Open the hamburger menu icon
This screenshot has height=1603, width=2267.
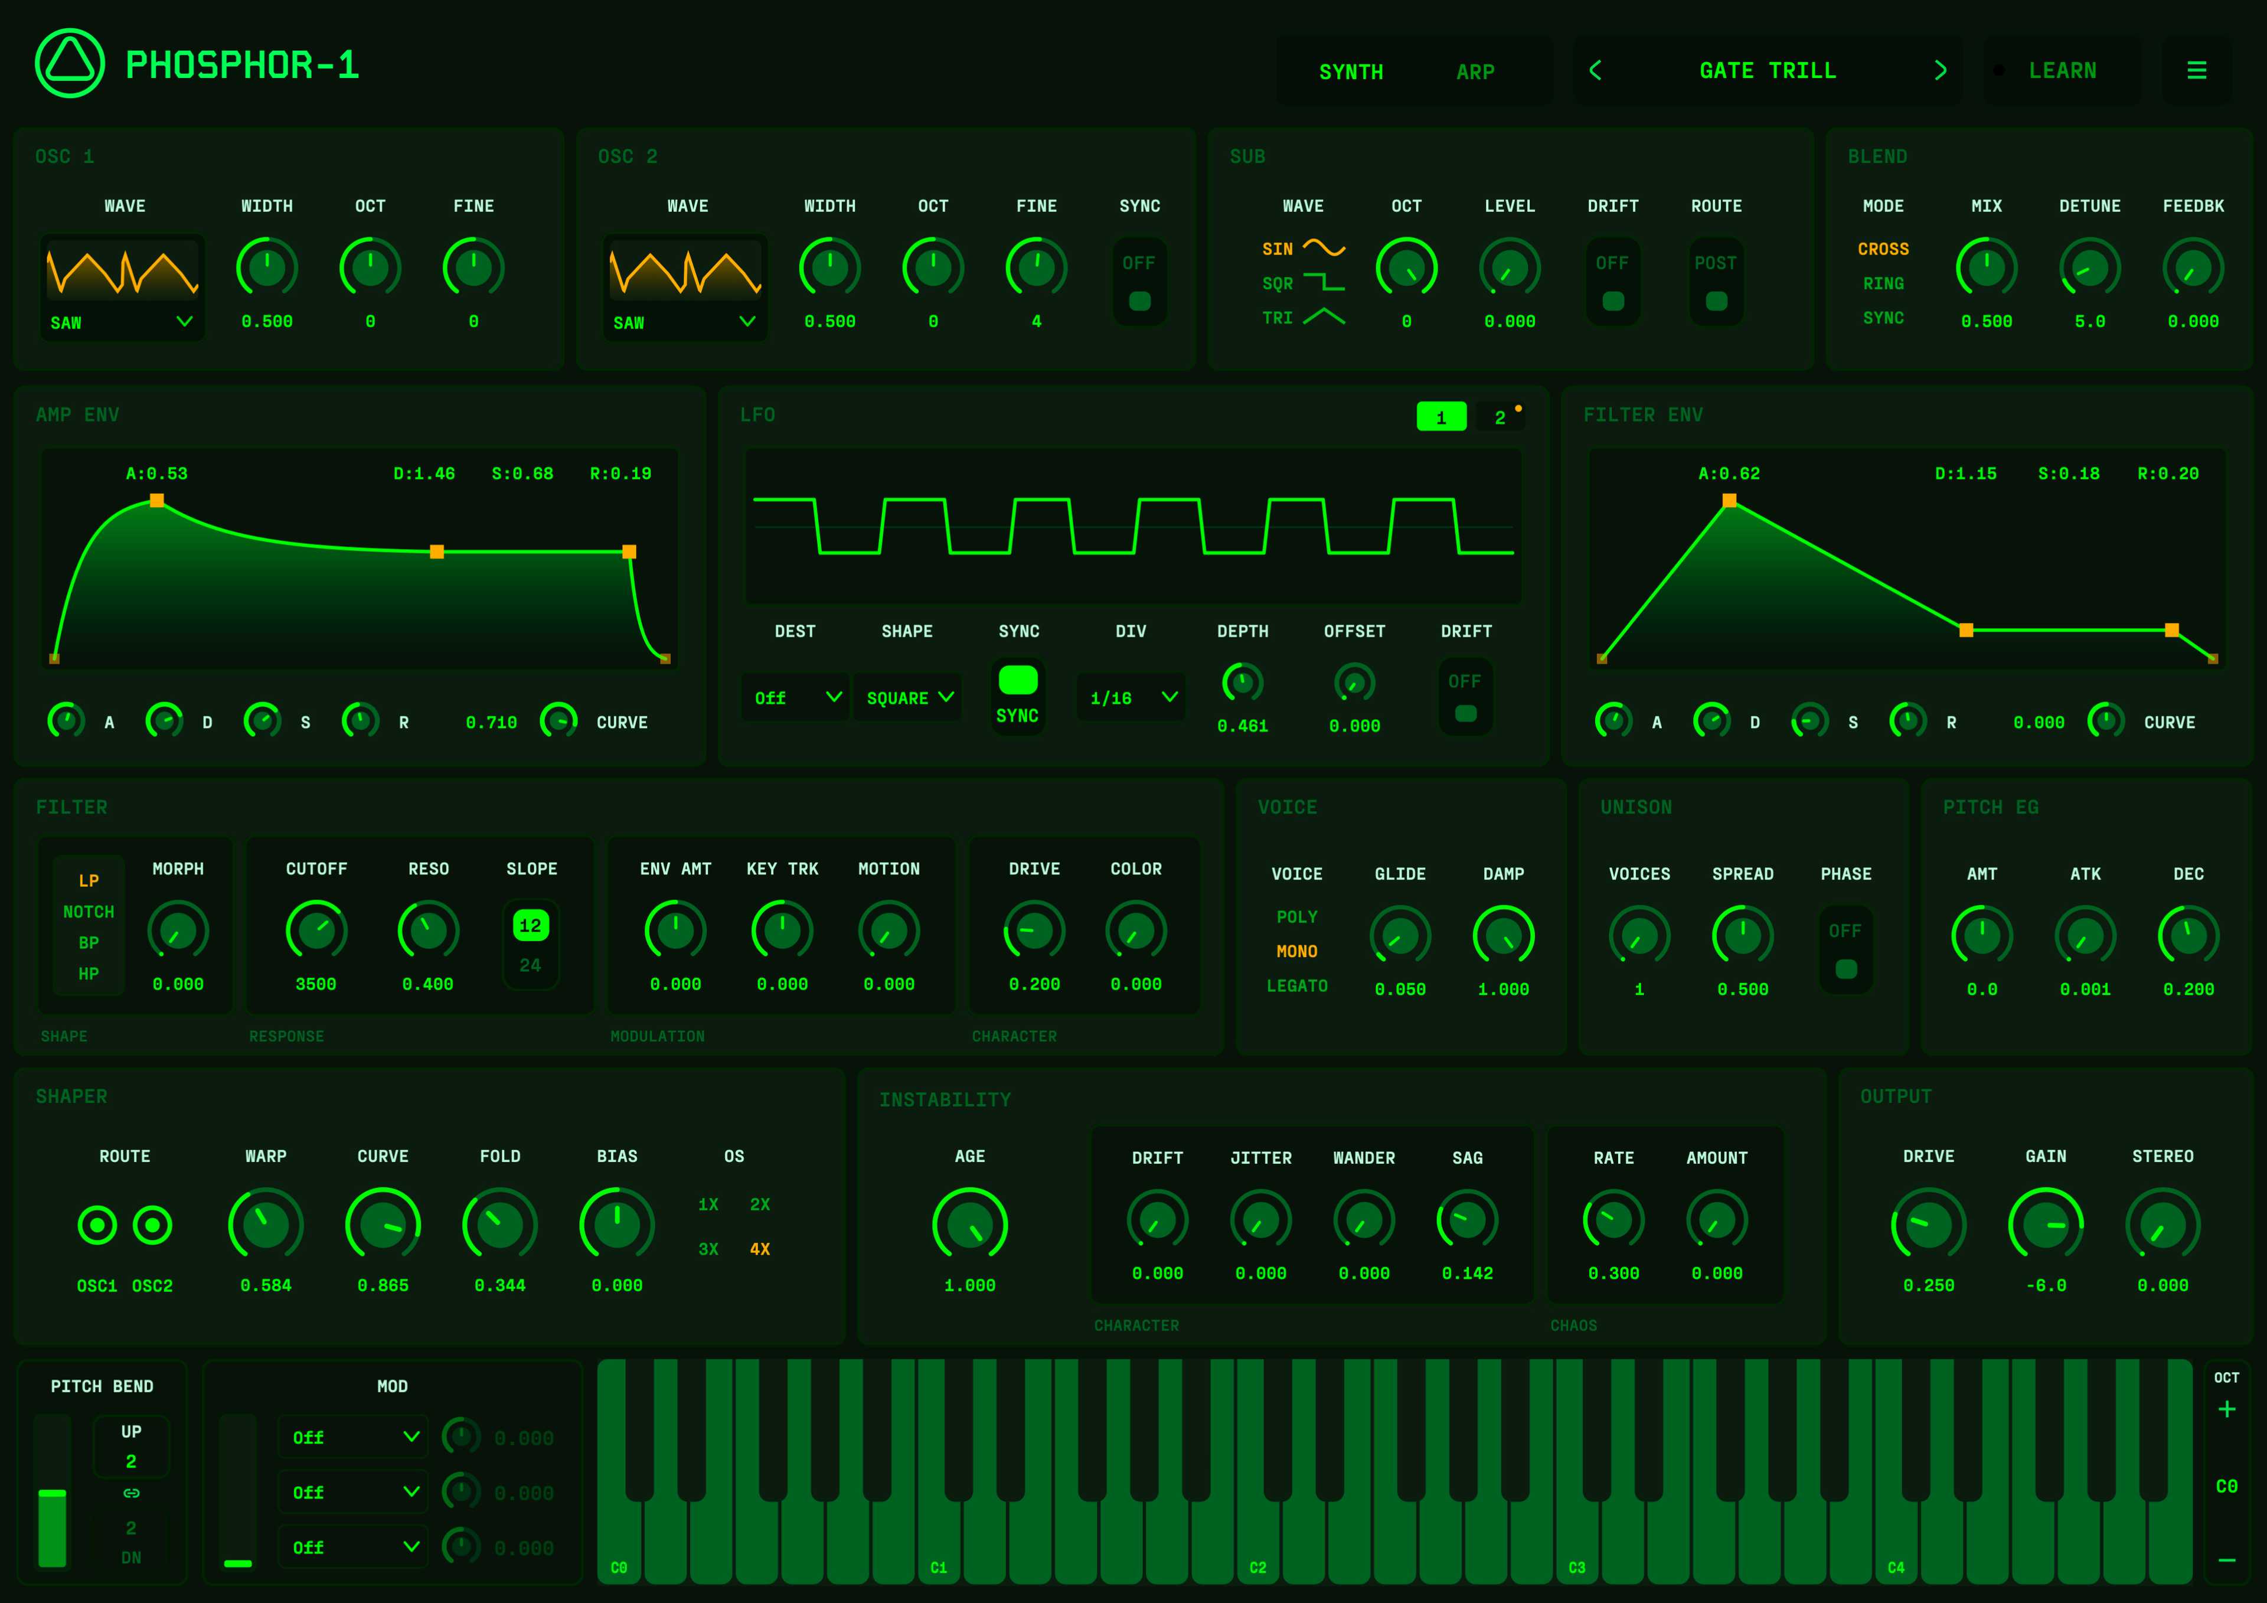[2197, 70]
